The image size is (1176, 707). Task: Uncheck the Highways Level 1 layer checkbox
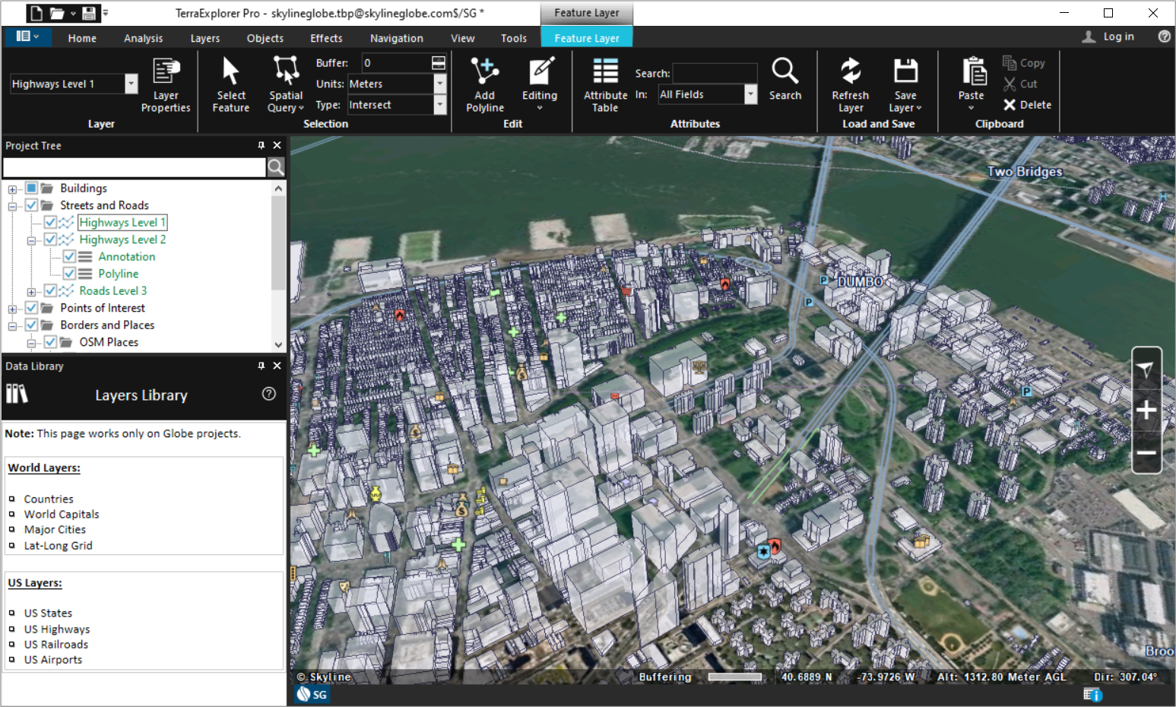pos(50,222)
